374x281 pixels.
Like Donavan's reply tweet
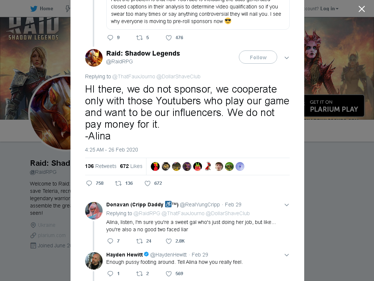(x=169, y=241)
